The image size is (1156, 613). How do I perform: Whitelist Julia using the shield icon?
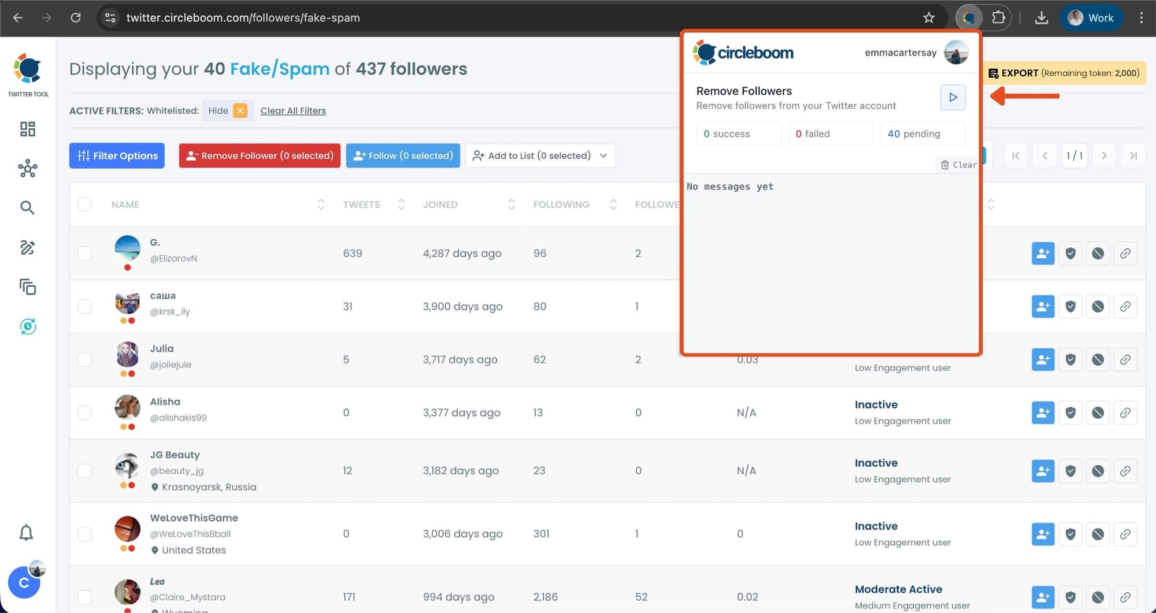pos(1070,359)
